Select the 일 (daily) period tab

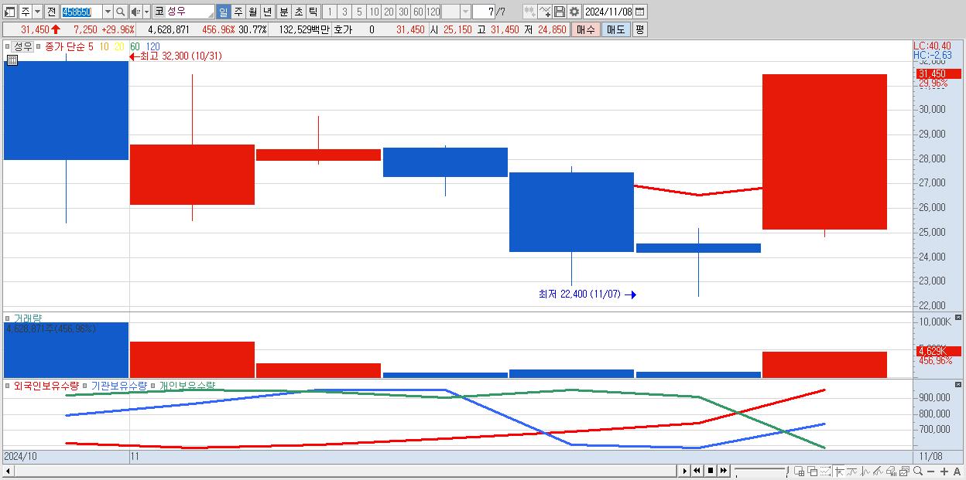(223, 12)
